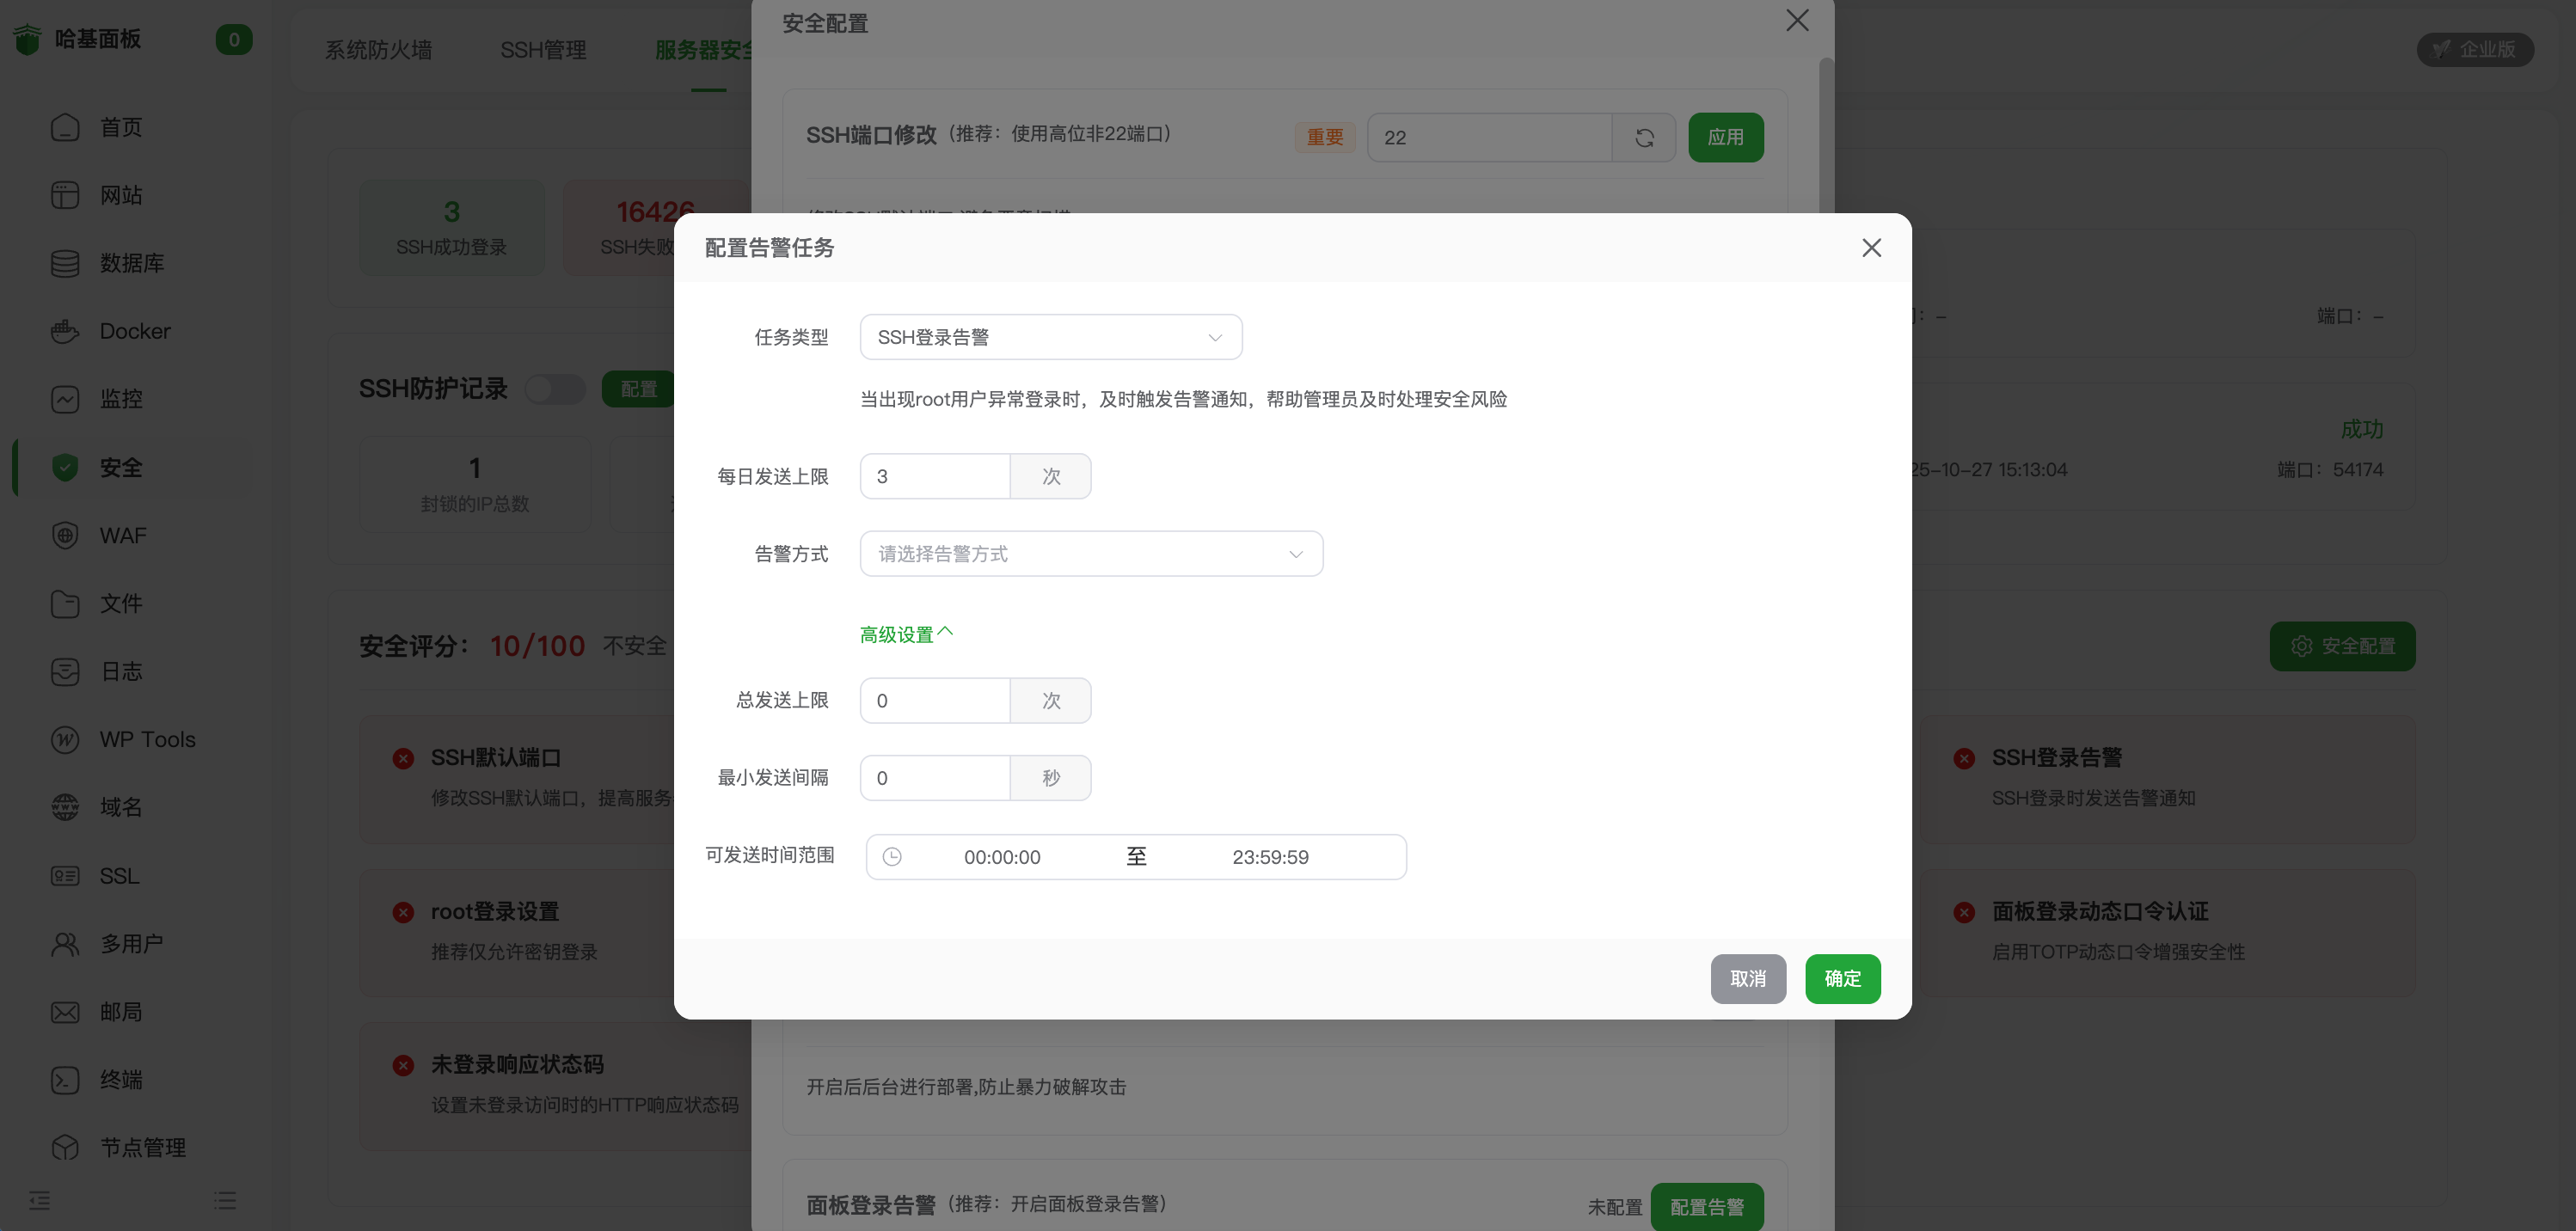This screenshot has width=2576, height=1231.
Task: Open the SSL section in the sidebar
Action: point(118,876)
